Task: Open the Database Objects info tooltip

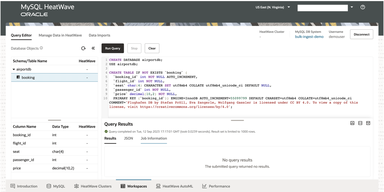Action: (41, 48)
